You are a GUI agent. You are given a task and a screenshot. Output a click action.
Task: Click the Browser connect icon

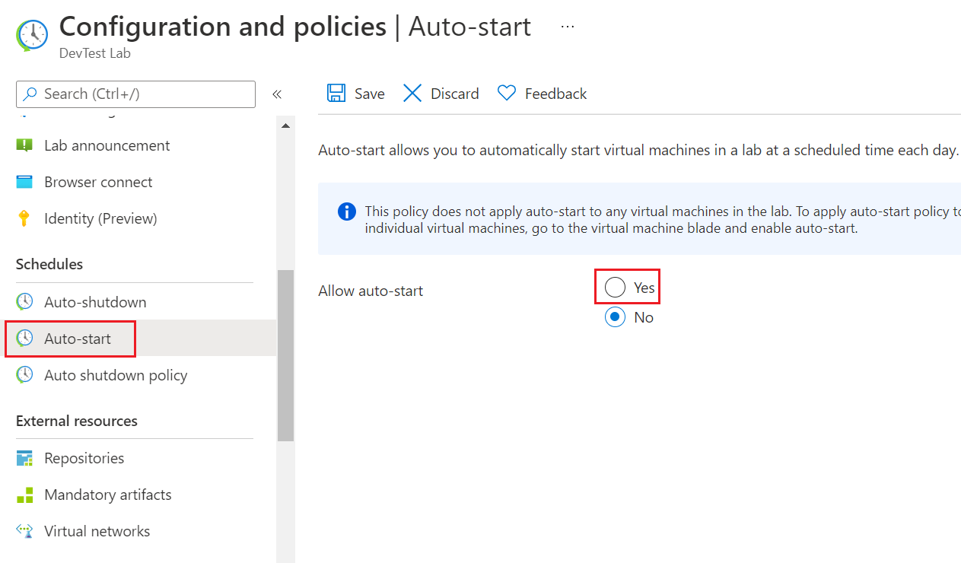tap(24, 182)
